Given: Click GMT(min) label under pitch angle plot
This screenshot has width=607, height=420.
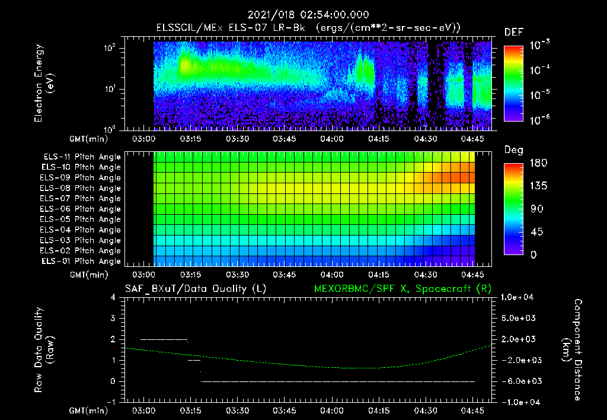Looking at the screenshot, I should click(x=89, y=275).
